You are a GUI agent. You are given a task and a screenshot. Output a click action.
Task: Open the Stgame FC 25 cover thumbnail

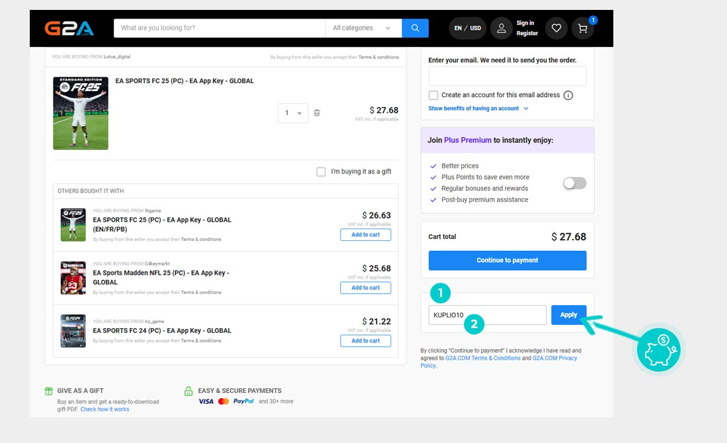pyautogui.click(x=73, y=224)
